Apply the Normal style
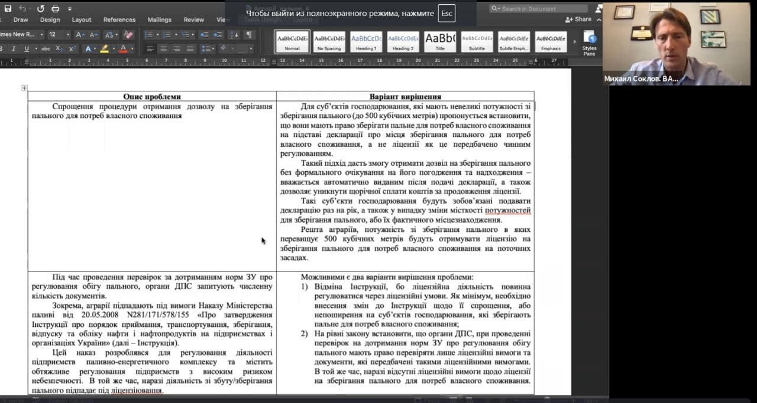Viewport: 757px width, 403px height. 292,41
